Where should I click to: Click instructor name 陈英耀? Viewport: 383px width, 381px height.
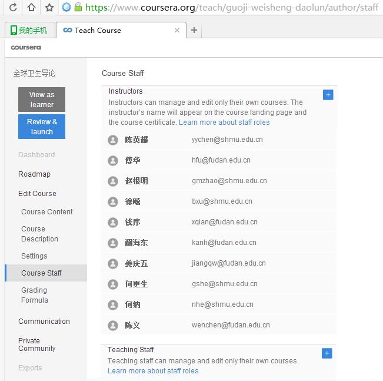(x=136, y=140)
